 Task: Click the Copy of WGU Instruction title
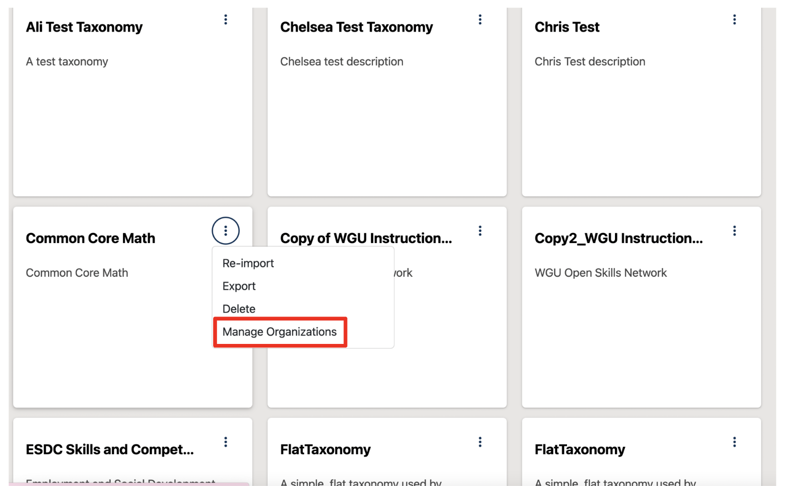point(366,239)
